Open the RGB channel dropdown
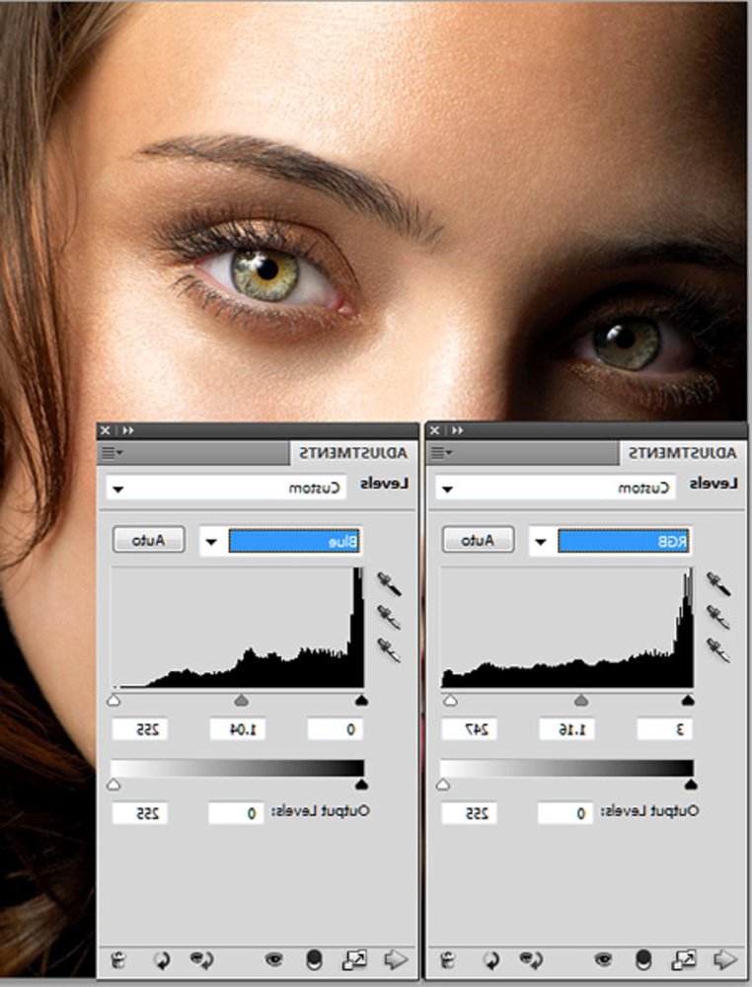The width and height of the screenshot is (752, 987). click(x=610, y=541)
